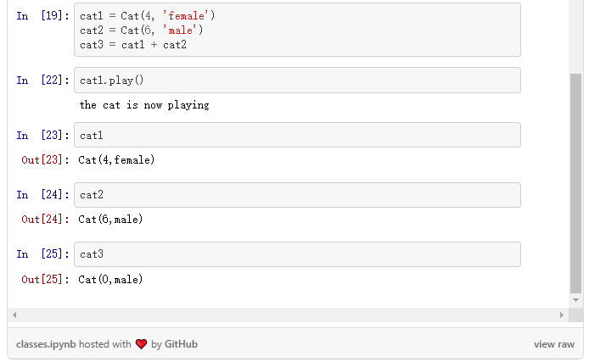
Task: Open the classes.ipynb file link
Action: click(x=46, y=344)
